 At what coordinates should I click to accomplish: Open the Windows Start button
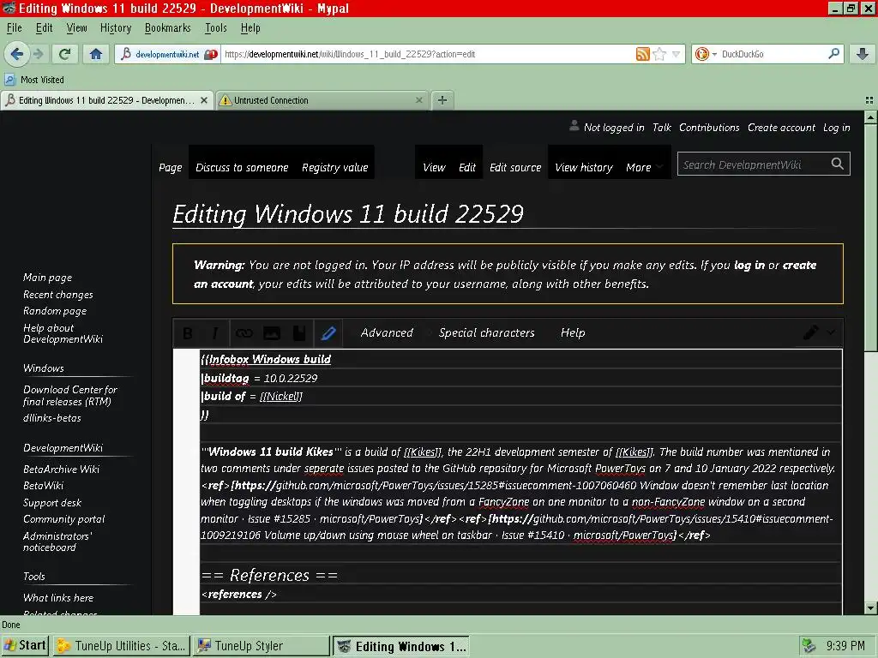coord(25,646)
